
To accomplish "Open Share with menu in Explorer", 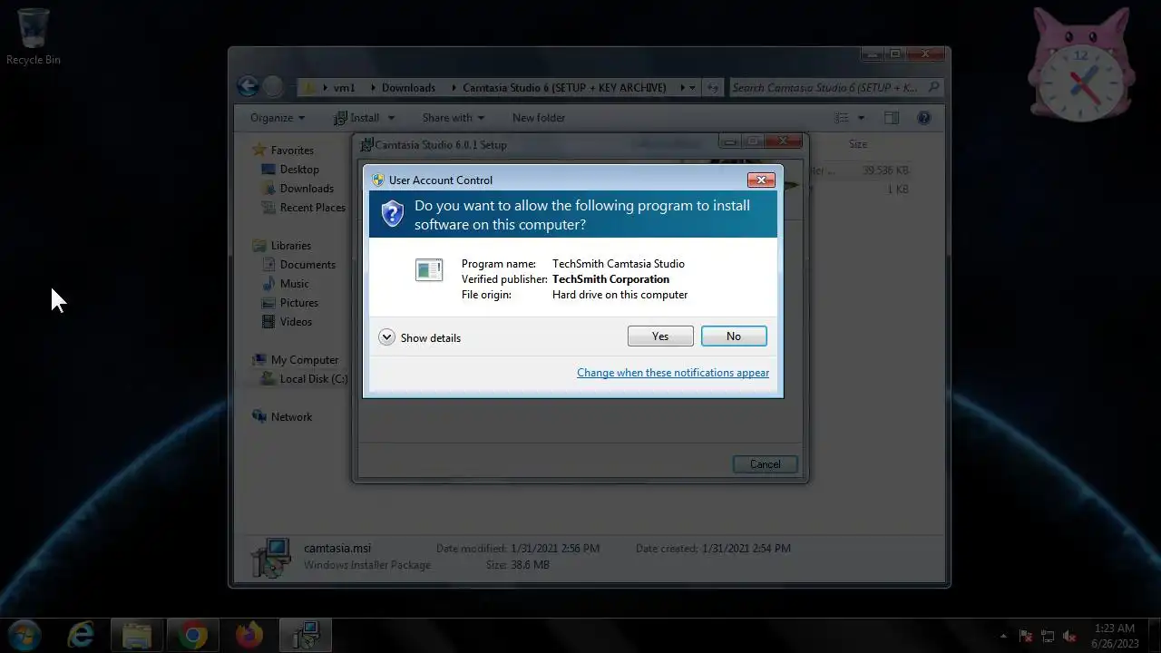I will 453,118.
